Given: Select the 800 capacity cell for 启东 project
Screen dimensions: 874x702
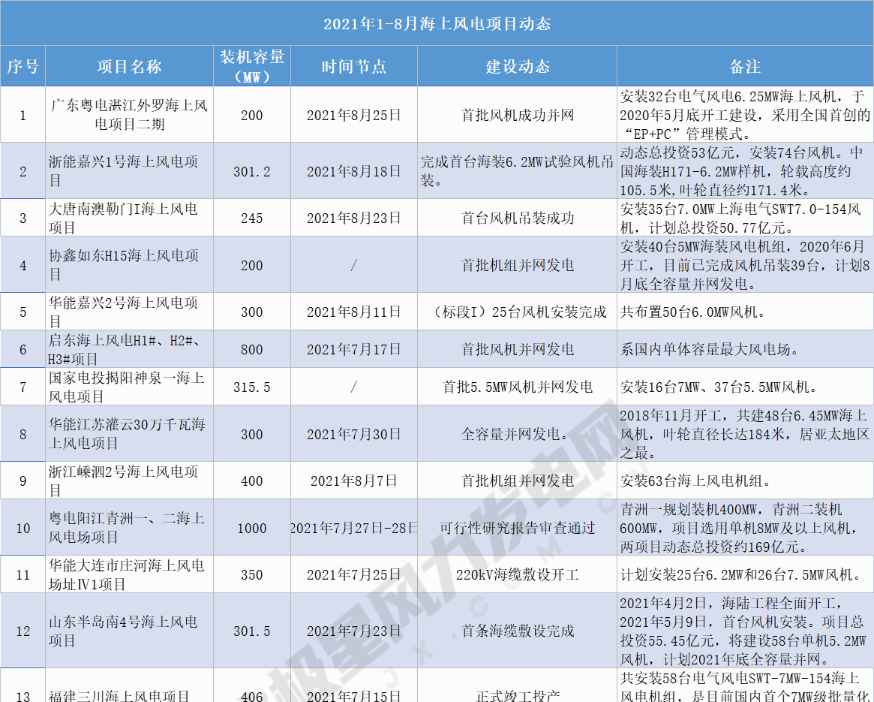Looking at the screenshot, I should [x=252, y=350].
